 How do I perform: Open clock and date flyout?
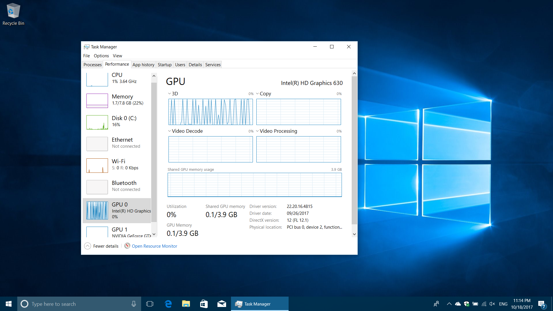point(522,304)
